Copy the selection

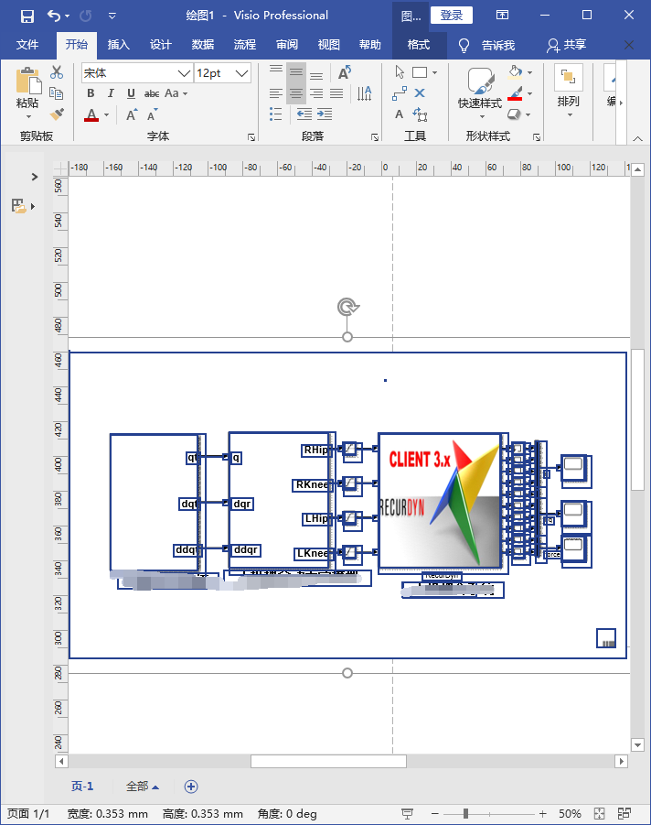coord(56,93)
